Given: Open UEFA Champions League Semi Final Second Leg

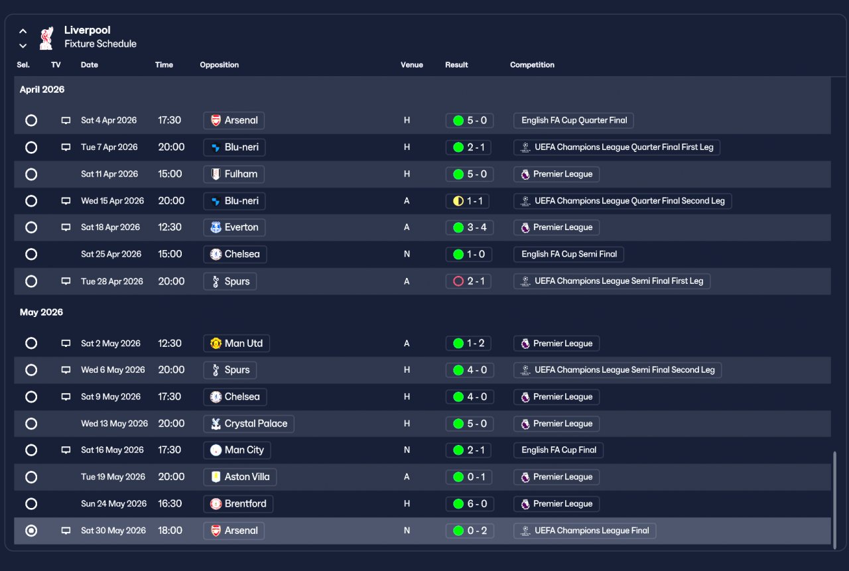Looking at the screenshot, I should (x=618, y=370).
